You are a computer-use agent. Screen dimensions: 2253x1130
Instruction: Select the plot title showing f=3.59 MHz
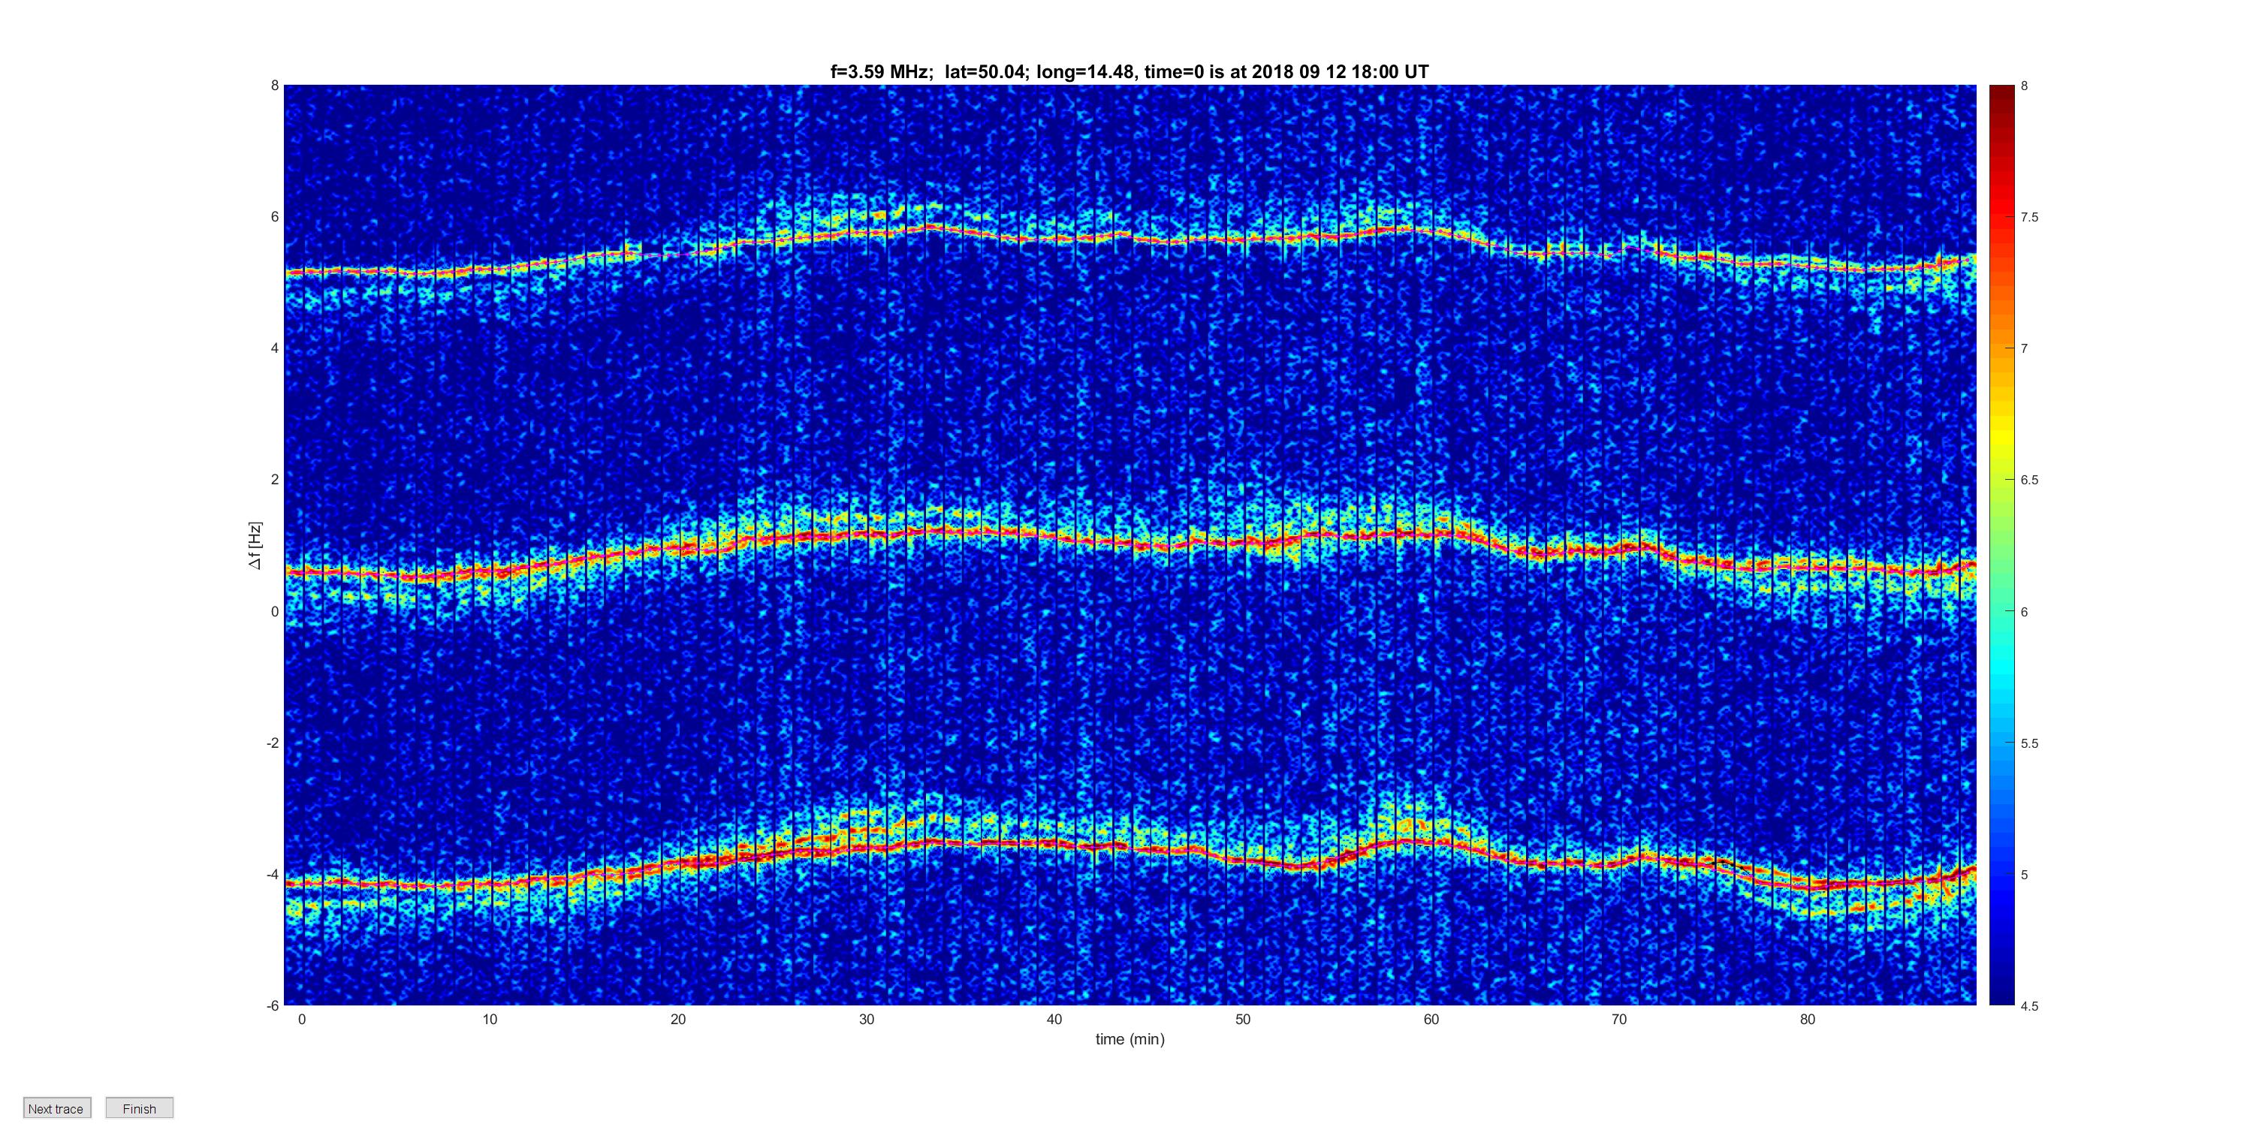[x=1129, y=72]
